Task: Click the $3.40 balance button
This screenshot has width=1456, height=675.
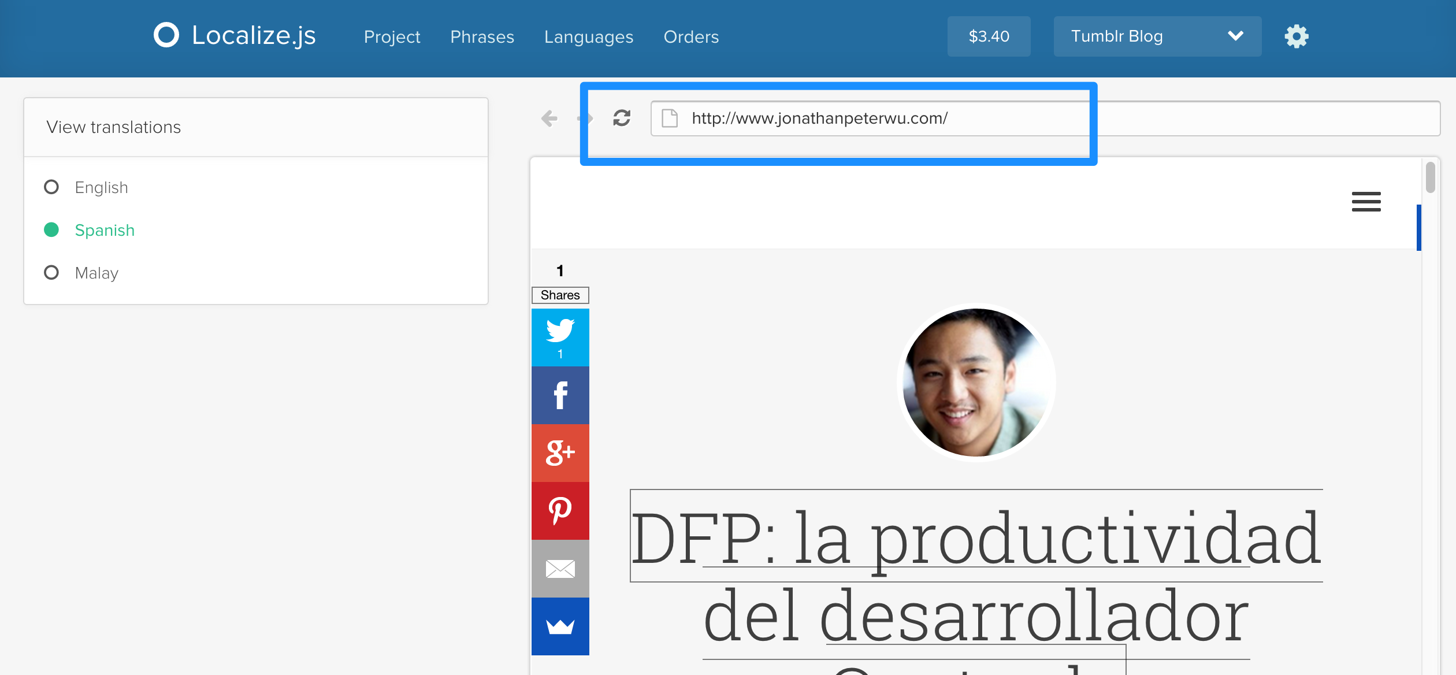Action: click(989, 36)
